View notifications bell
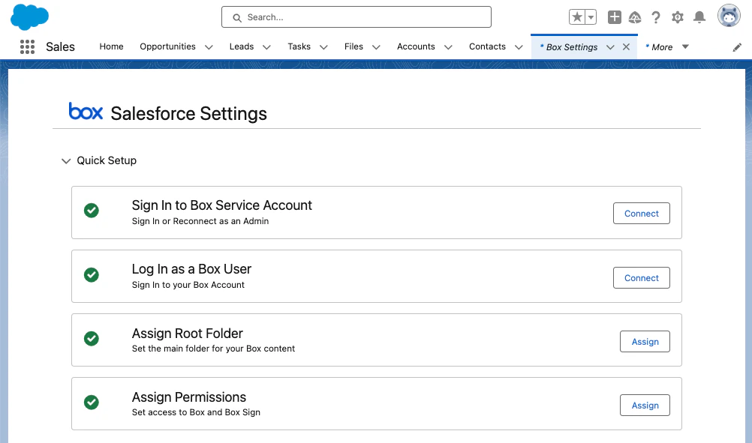This screenshot has height=443, width=752. pyautogui.click(x=699, y=17)
